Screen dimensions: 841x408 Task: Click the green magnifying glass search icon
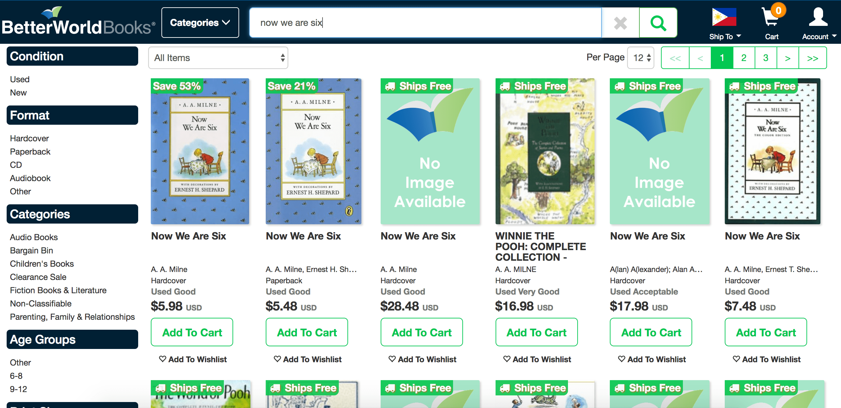click(658, 23)
